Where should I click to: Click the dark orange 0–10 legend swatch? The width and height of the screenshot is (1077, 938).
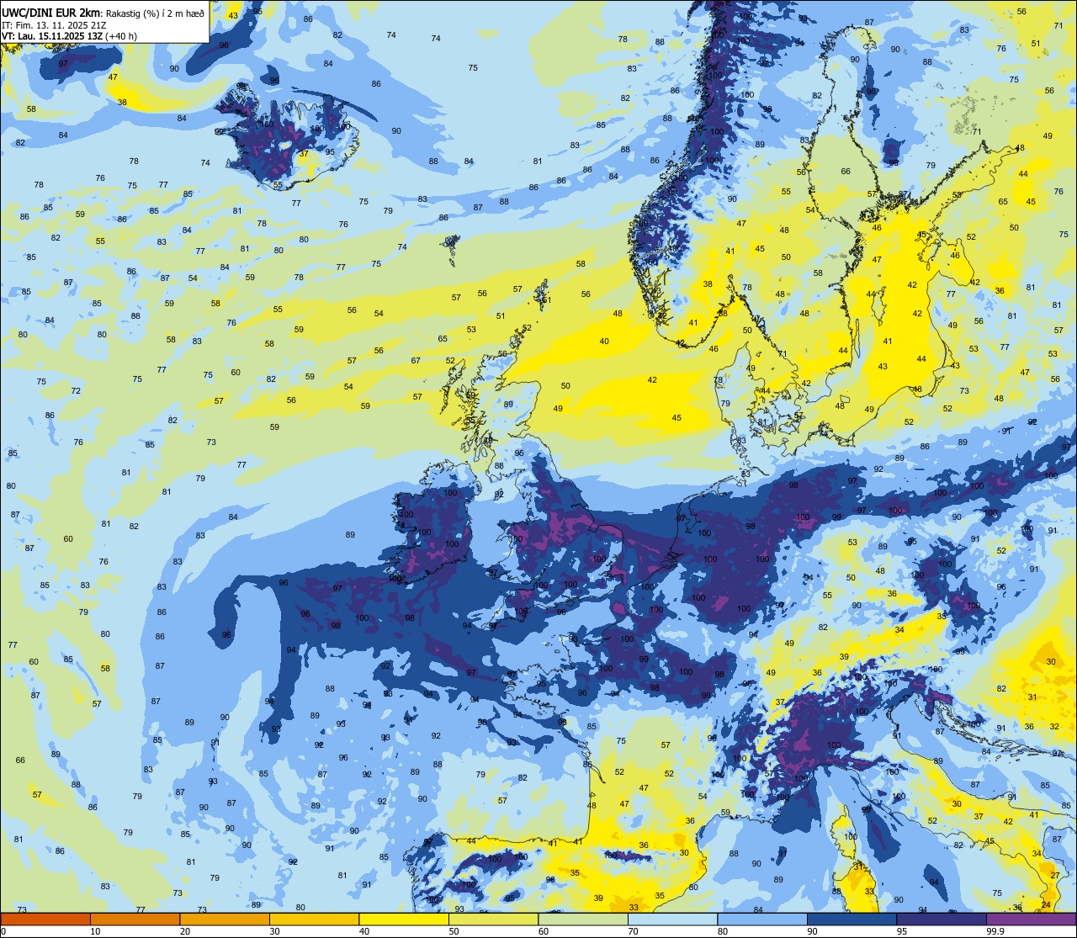45,919
